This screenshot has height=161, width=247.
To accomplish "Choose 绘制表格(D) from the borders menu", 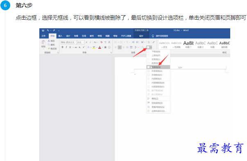I will click(x=158, y=103).
